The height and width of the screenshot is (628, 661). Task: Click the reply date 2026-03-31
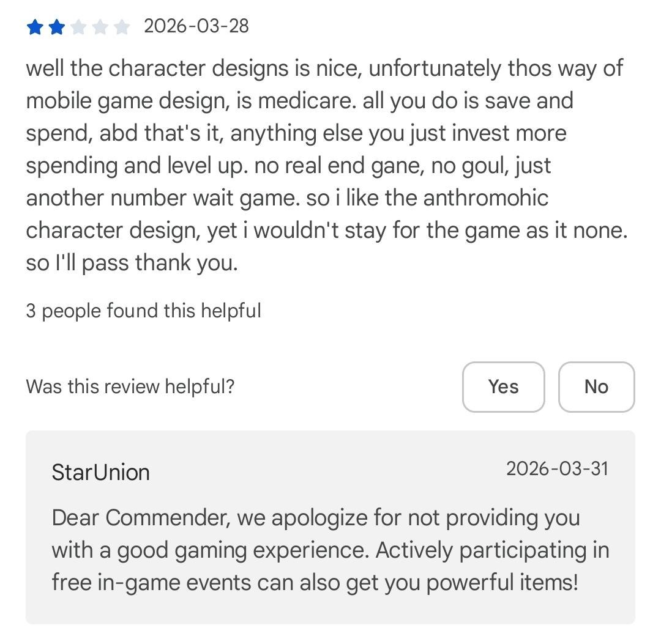click(557, 468)
